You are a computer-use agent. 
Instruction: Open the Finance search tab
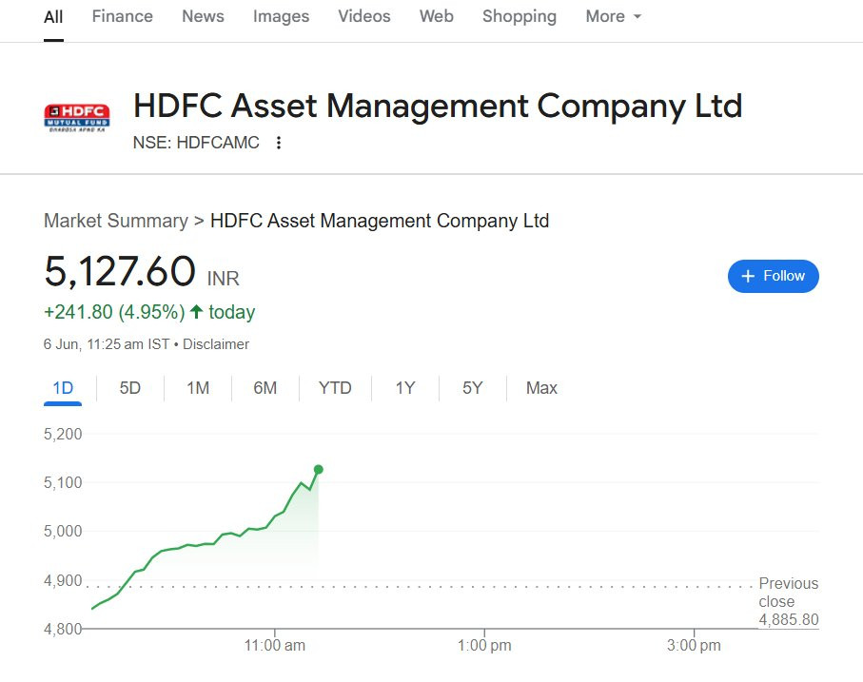[122, 16]
